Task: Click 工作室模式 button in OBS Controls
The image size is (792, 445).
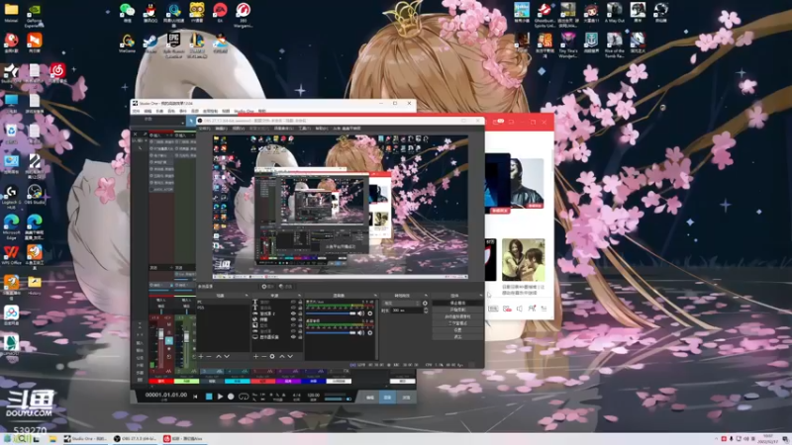Action: coord(457,323)
